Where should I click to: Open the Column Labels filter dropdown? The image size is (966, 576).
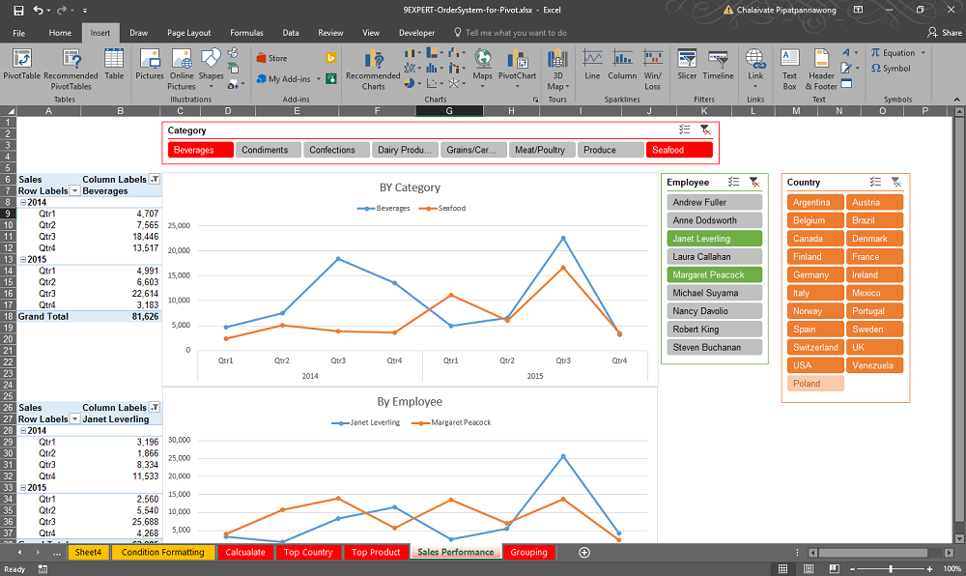pos(152,179)
